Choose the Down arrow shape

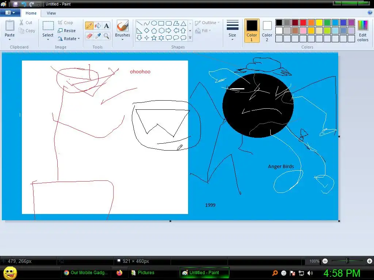(140, 38)
